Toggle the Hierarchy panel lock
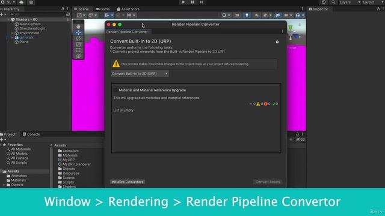385x216 pixels. tap(63, 9)
